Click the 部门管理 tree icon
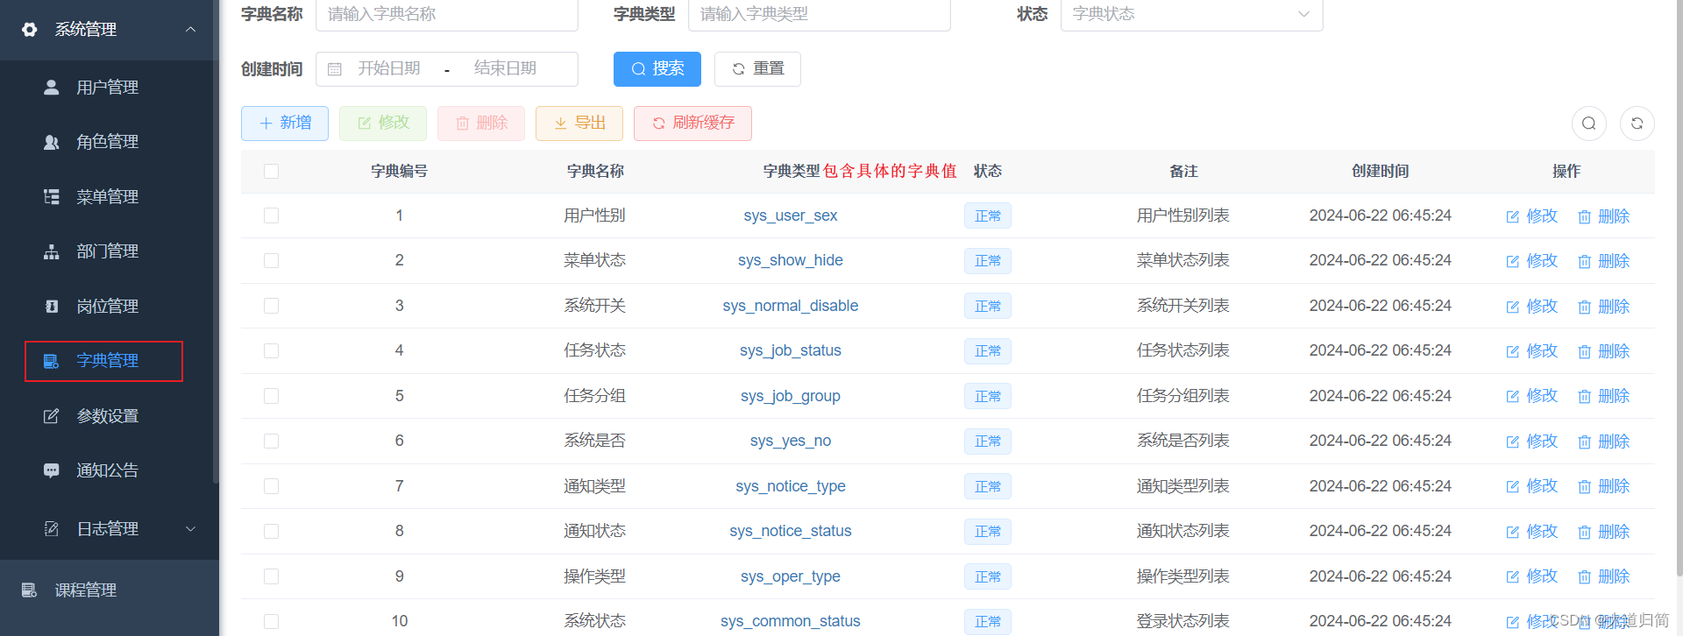Screen dimensions: 1683x636 (52, 251)
